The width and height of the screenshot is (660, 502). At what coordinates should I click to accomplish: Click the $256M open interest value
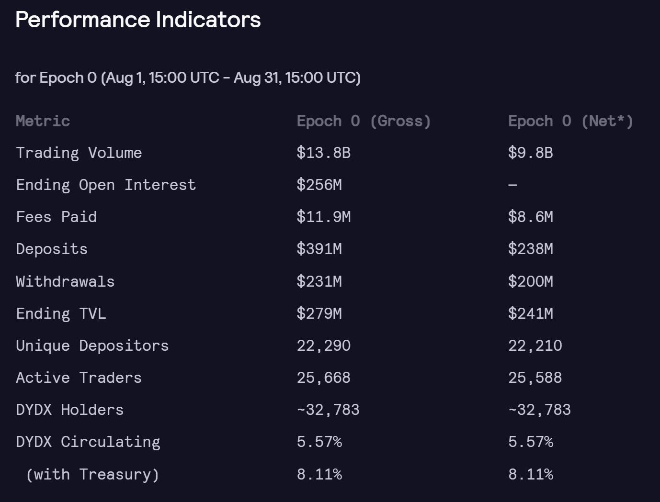(319, 185)
